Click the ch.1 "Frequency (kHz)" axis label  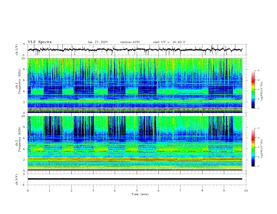[19, 81]
